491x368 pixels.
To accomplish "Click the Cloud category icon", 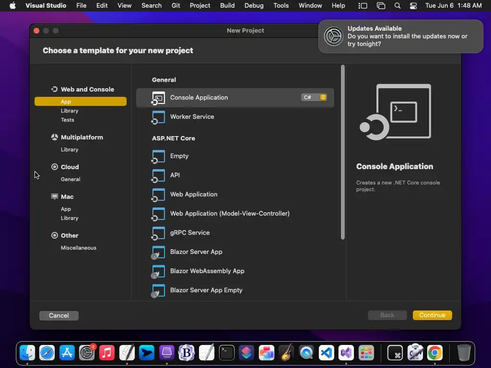I will tap(55, 167).
